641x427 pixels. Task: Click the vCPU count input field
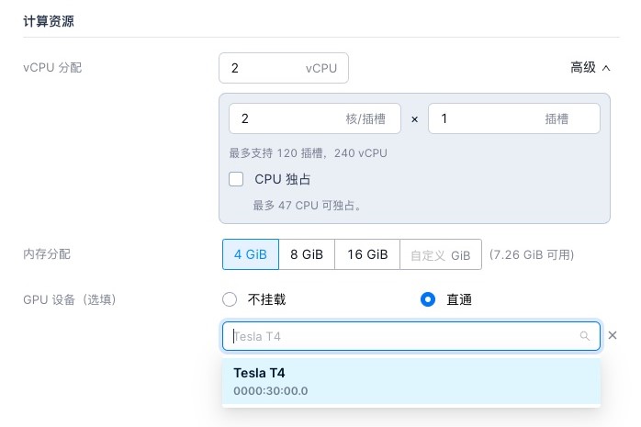[x=284, y=68]
